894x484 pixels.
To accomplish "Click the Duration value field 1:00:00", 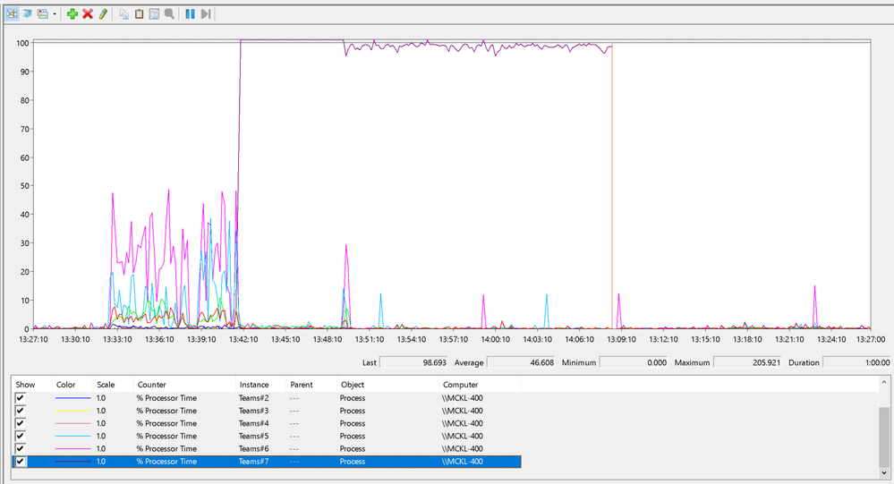I will pyautogui.click(x=857, y=362).
